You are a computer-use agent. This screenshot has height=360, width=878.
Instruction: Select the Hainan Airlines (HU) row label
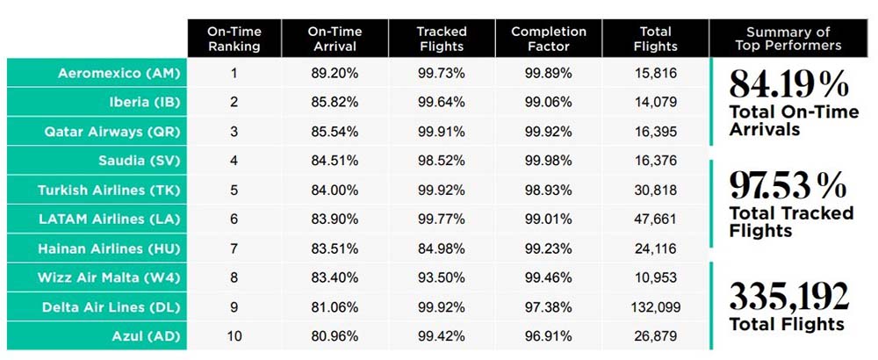click(x=111, y=249)
